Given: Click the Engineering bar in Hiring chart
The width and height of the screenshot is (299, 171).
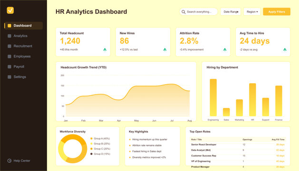Looking at the screenshot, I should pos(213,97).
